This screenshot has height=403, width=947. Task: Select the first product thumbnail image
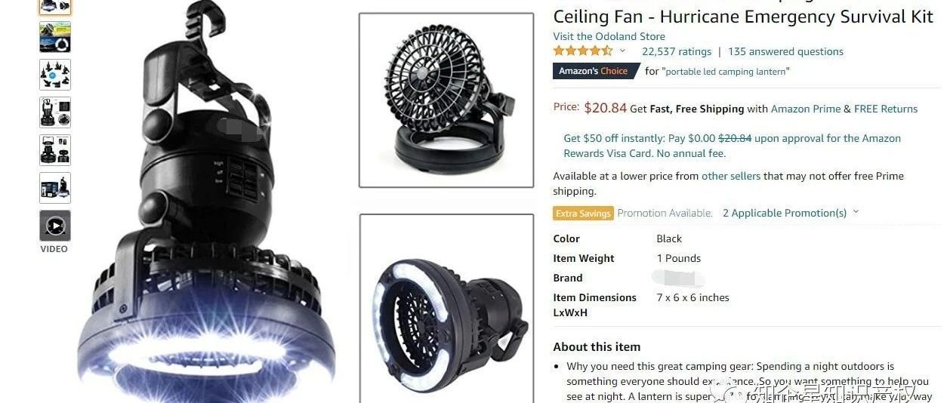click(x=55, y=7)
